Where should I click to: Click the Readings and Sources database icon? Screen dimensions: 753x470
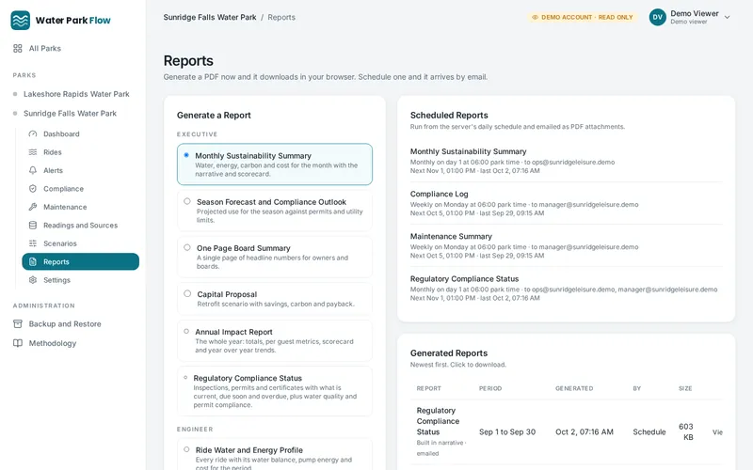click(33, 225)
